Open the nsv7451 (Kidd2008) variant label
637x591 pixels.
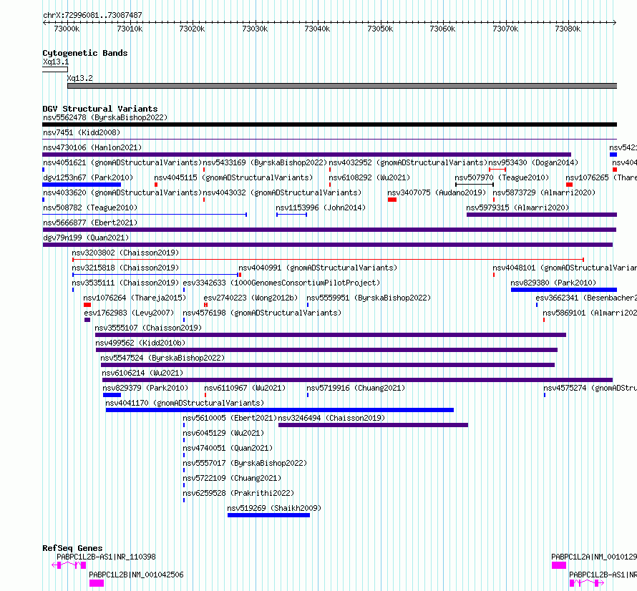[x=82, y=132]
